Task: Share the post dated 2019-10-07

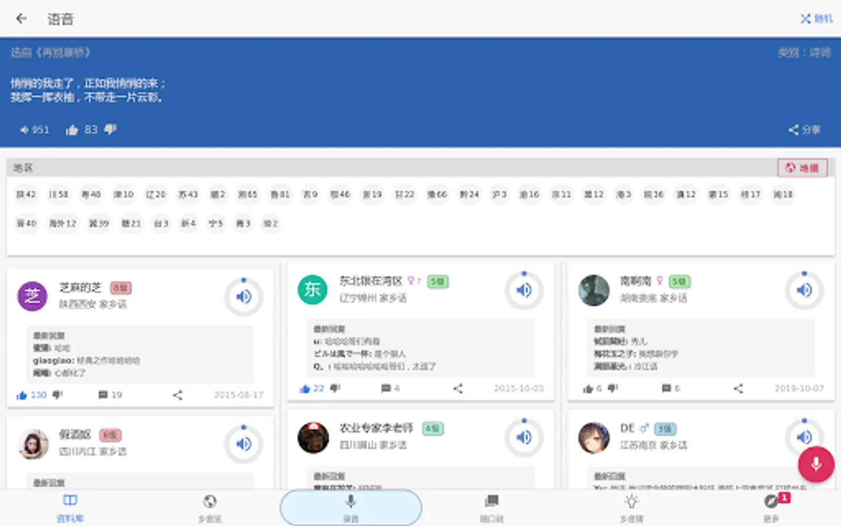Action: [x=738, y=388]
